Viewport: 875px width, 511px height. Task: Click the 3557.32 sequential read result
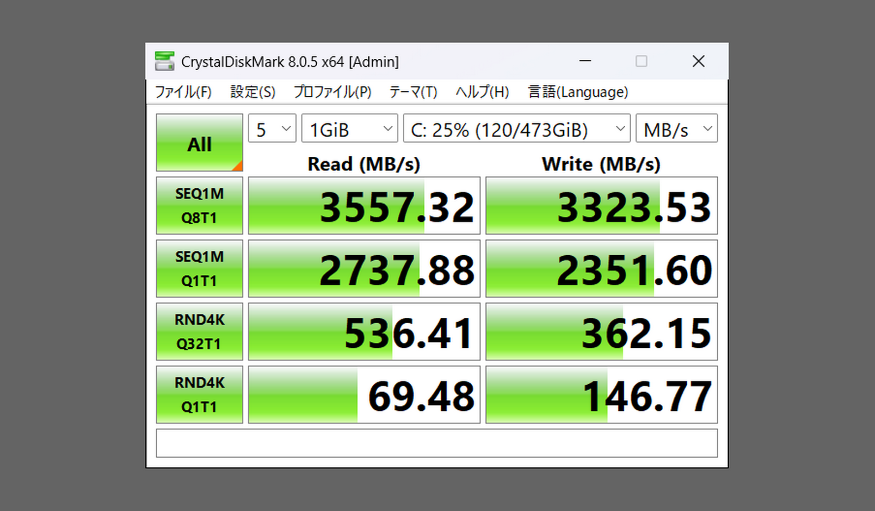(364, 206)
